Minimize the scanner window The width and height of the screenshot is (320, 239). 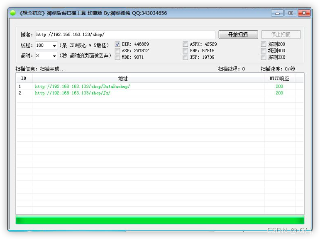point(277,13)
